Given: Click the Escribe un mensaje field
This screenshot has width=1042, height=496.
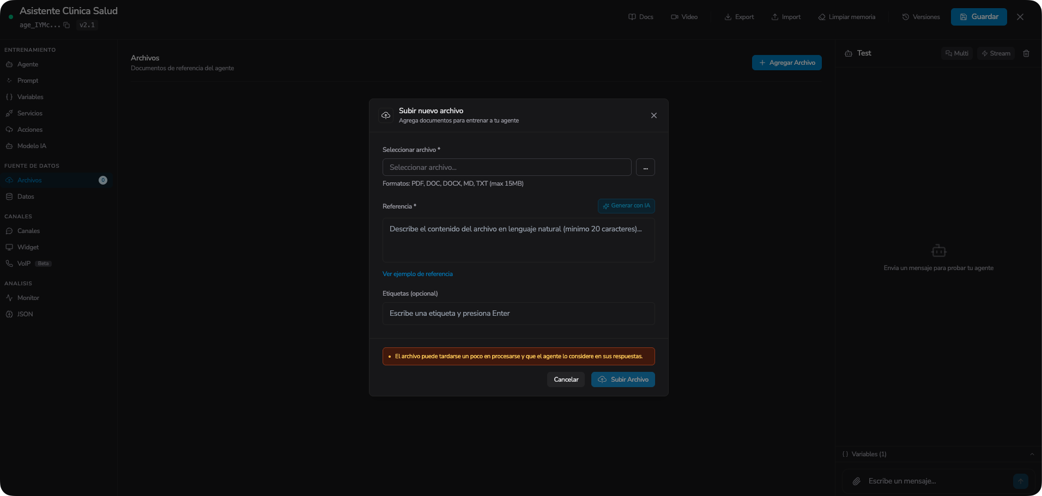Looking at the screenshot, I should click(937, 481).
